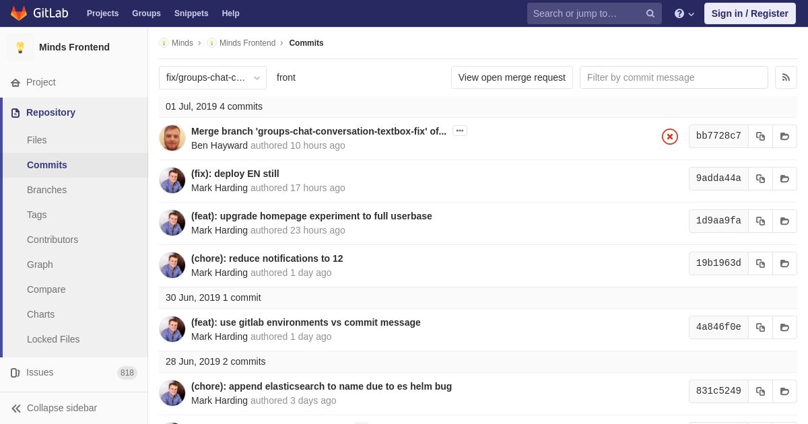Image resolution: width=808 pixels, height=424 pixels.
Task: Open the Help question mark menu
Action: [684, 13]
